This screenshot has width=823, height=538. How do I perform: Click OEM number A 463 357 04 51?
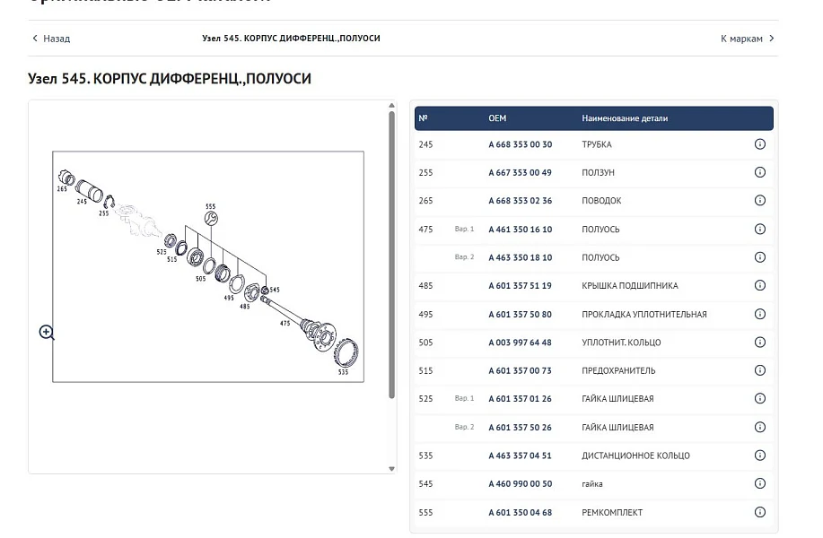point(521,456)
